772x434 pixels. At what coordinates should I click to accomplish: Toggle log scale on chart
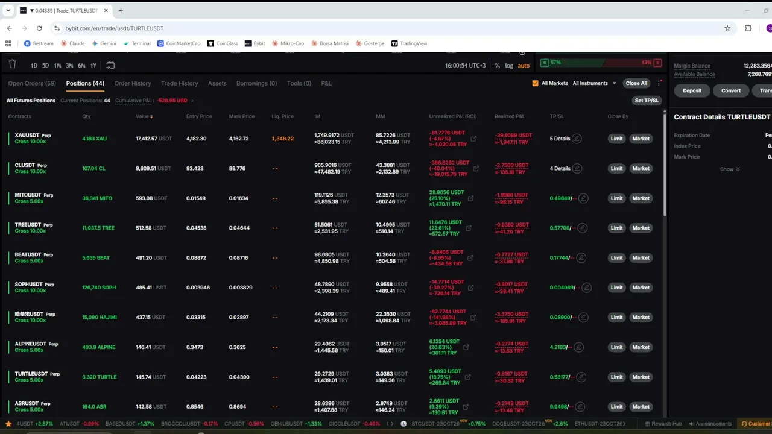click(509, 65)
